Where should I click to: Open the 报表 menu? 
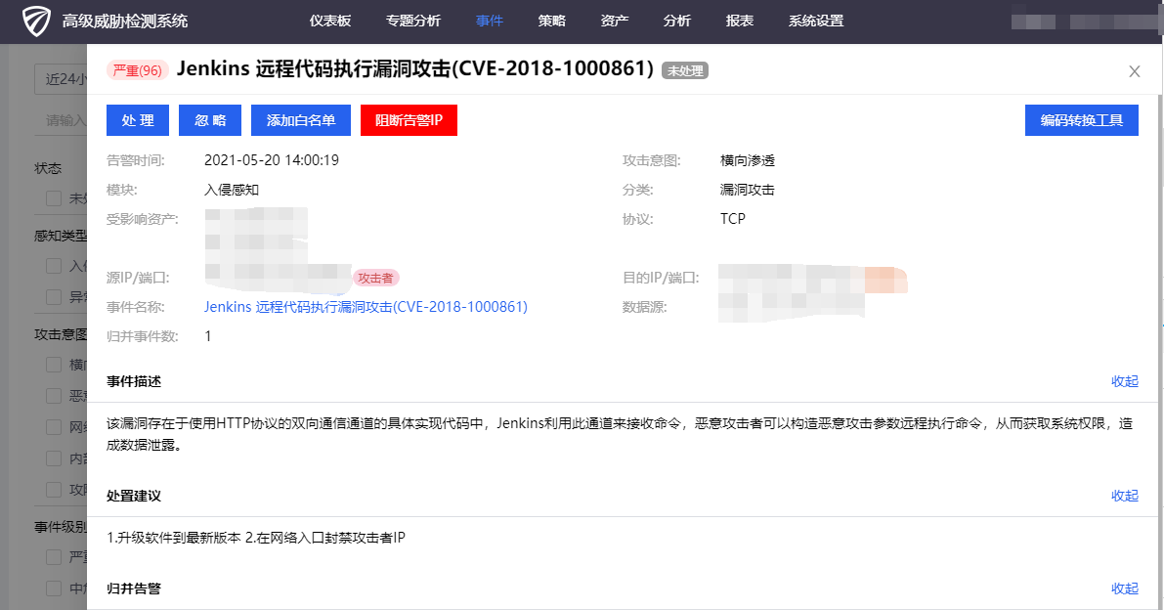click(740, 21)
